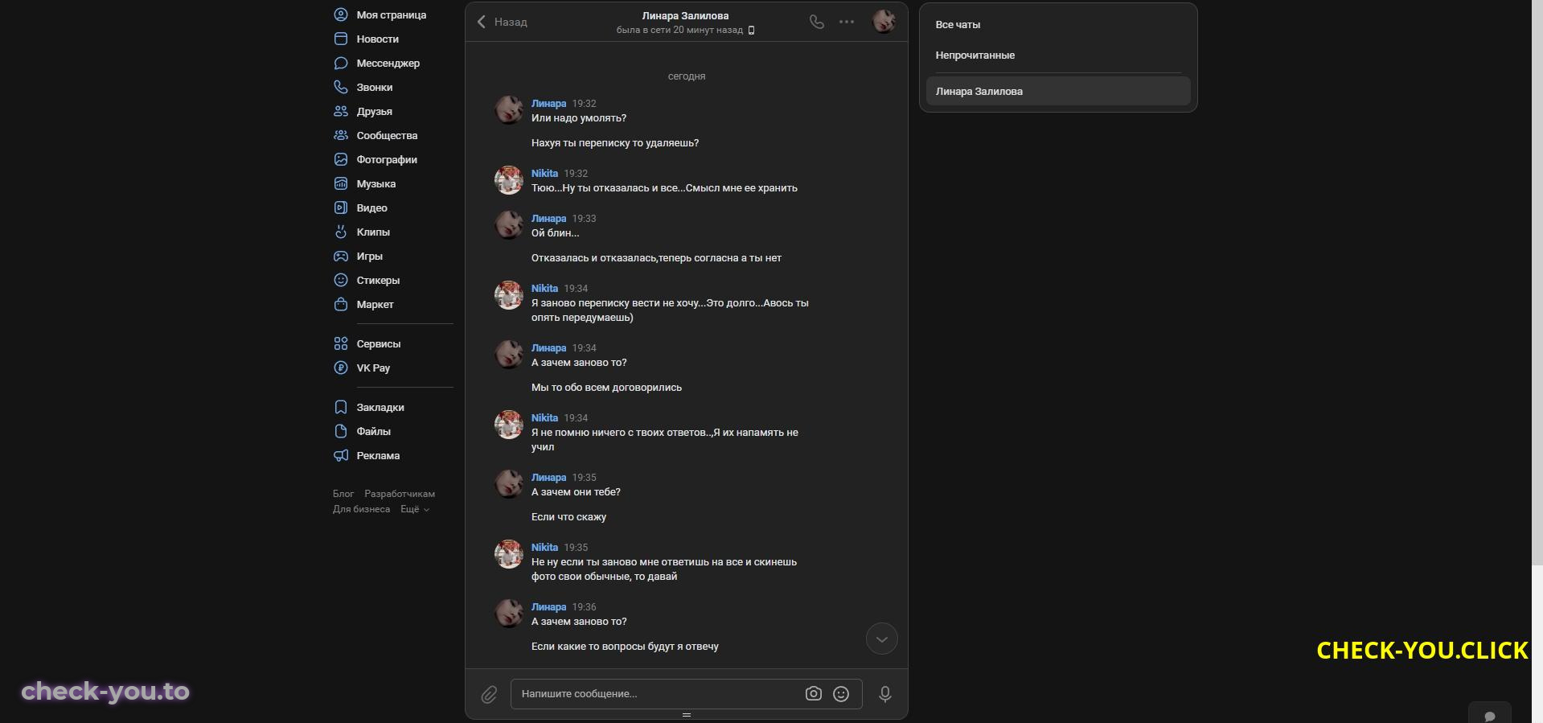Viewport: 1543px width, 723px height.
Task: Click Линара's avatar in chat header
Action: click(x=884, y=22)
